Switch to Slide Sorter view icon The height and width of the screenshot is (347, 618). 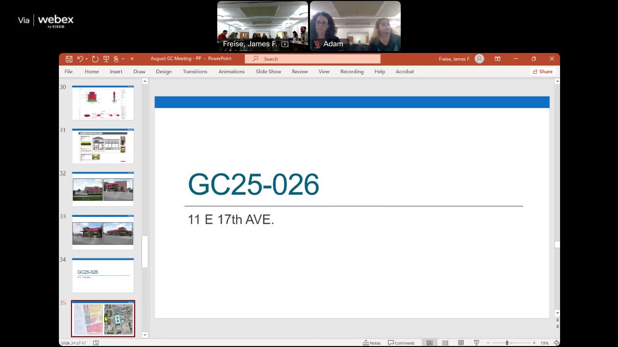click(445, 343)
